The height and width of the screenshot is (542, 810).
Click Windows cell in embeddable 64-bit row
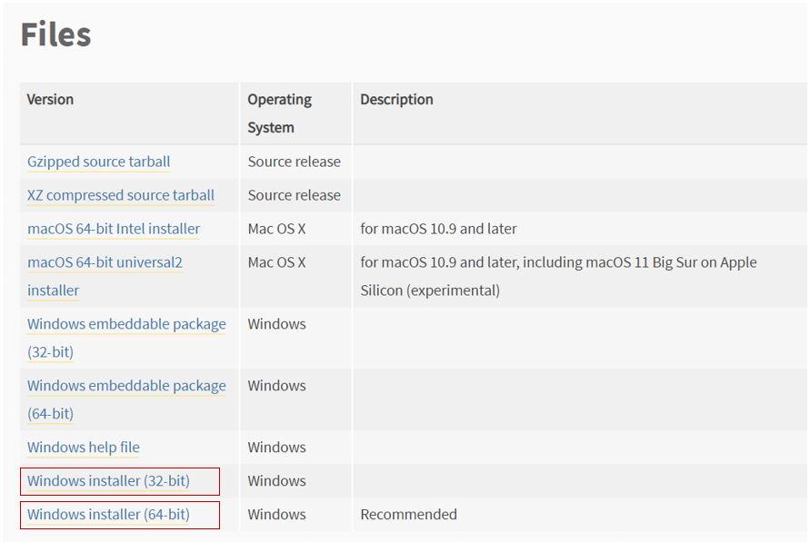(277, 386)
